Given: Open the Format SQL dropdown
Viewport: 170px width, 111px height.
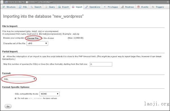Looking at the screenshot, I should [19, 79].
